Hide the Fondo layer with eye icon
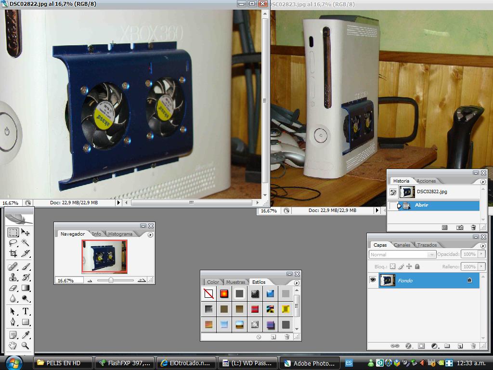 click(373, 280)
